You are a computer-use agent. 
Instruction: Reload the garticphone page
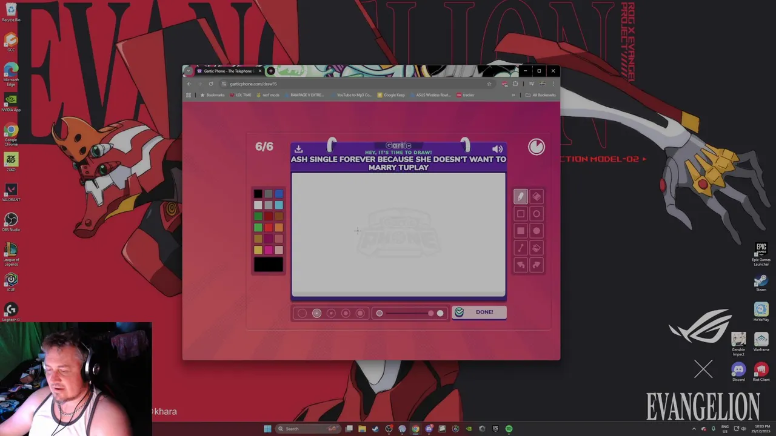pyautogui.click(x=211, y=84)
